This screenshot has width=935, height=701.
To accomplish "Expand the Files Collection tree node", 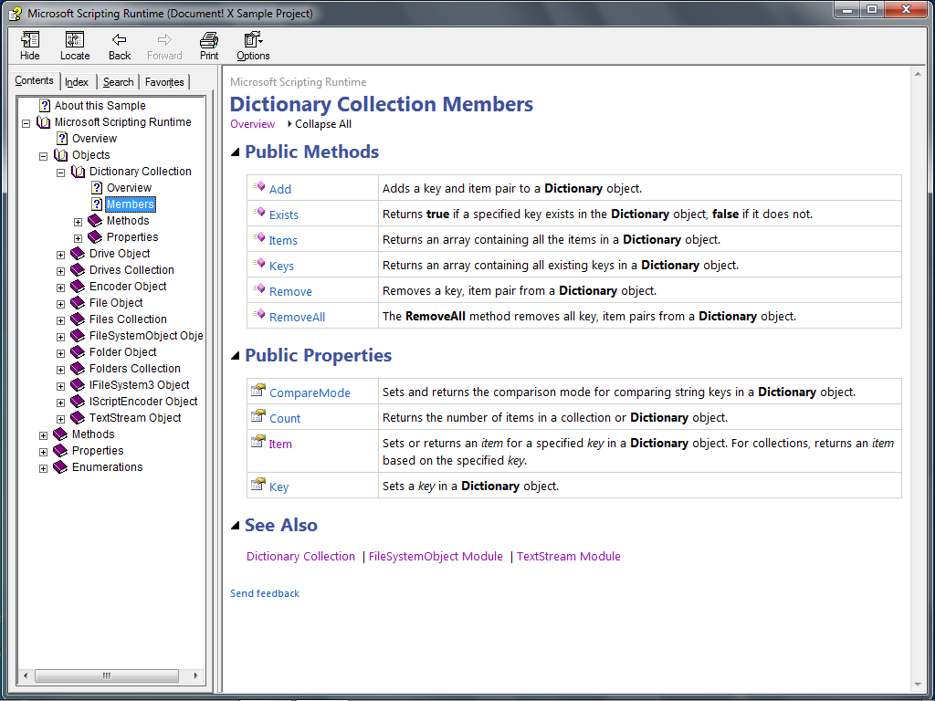I will (x=61, y=320).
